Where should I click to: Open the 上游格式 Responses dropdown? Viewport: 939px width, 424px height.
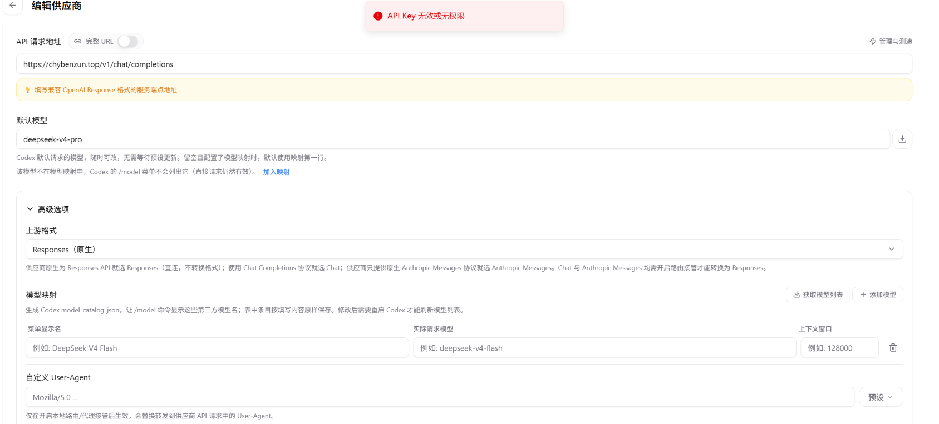(464, 250)
